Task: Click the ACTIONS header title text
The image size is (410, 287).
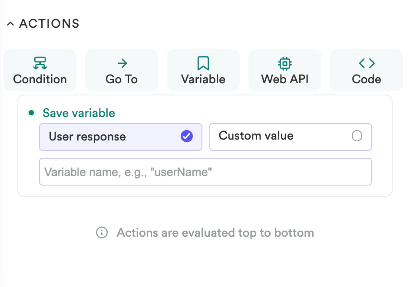Action: pyautogui.click(x=49, y=24)
